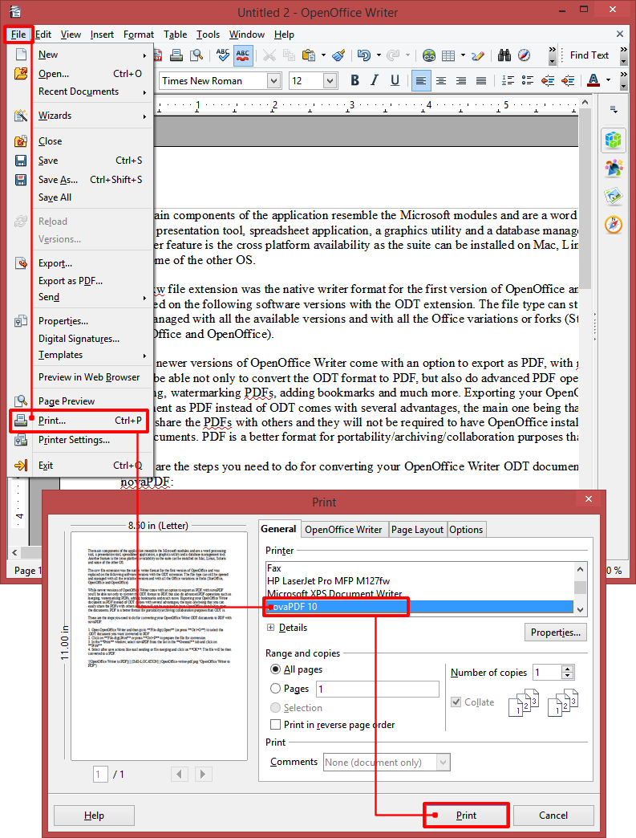Click the Help button in Print dialog
Image resolution: width=636 pixels, height=838 pixels.
click(94, 815)
